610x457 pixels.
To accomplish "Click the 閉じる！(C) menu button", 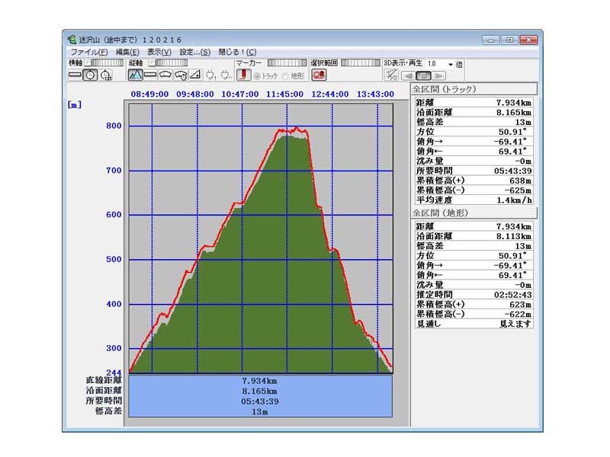I will click(x=238, y=52).
